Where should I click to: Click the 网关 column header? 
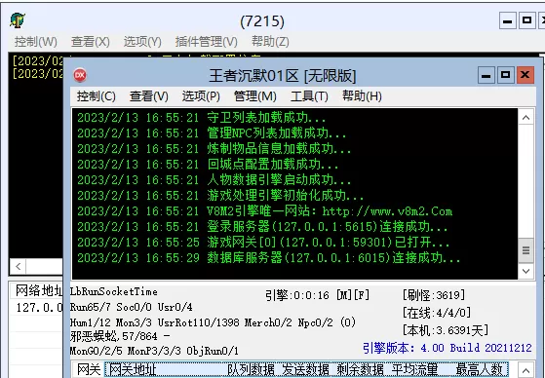pyautogui.click(x=89, y=370)
